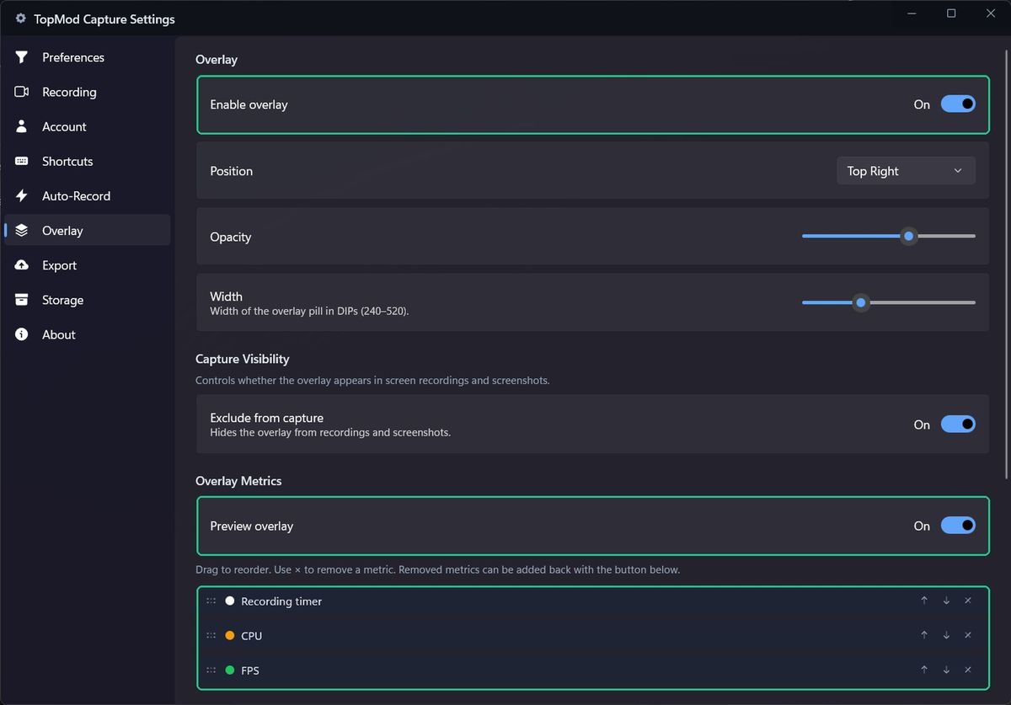Go to Recording settings
The height and width of the screenshot is (705, 1011).
(88, 92)
